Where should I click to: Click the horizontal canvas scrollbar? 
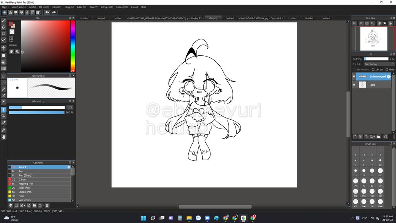215,207
